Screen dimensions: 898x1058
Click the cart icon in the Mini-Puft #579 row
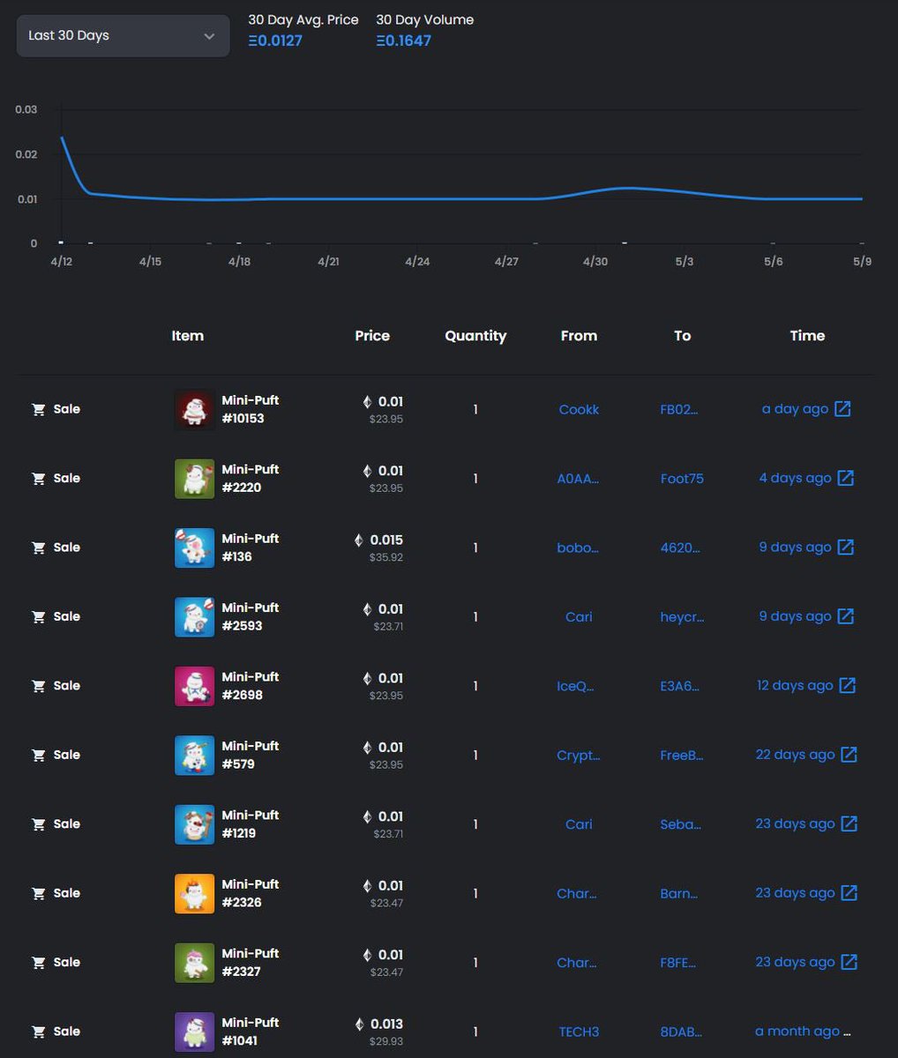(x=38, y=756)
